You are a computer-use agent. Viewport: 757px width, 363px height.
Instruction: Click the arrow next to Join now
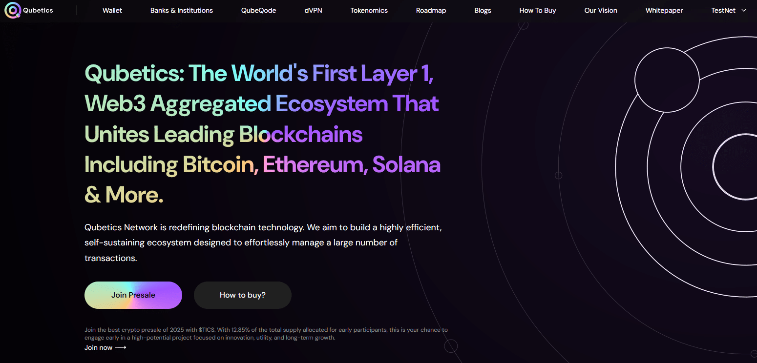[121, 347]
